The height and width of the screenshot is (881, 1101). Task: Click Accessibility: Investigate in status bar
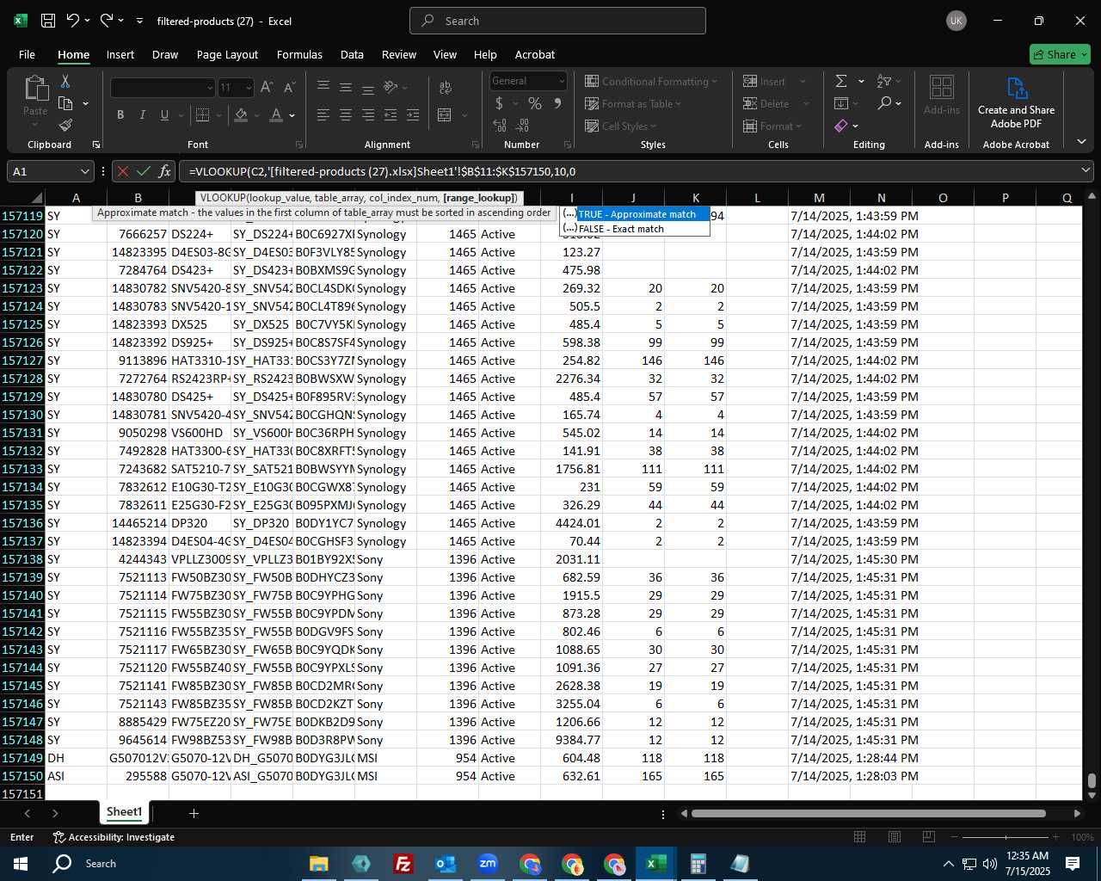(x=114, y=837)
